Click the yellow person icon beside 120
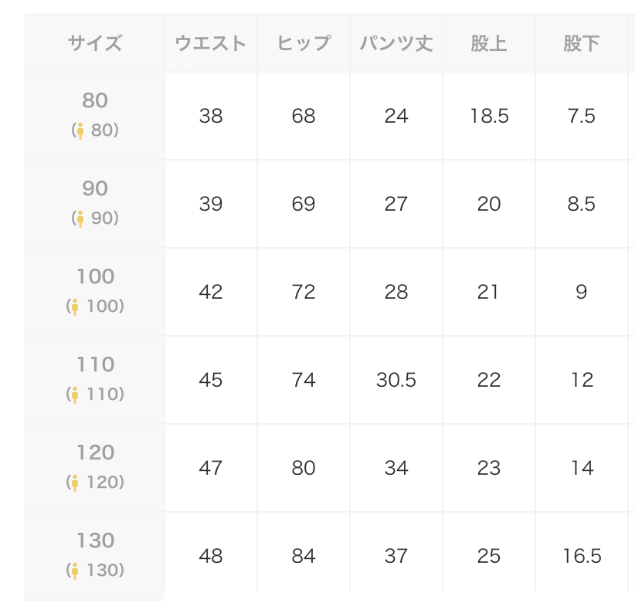The width and height of the screenshot is (635, 613). pyautogui.click(x=75, y=483)
